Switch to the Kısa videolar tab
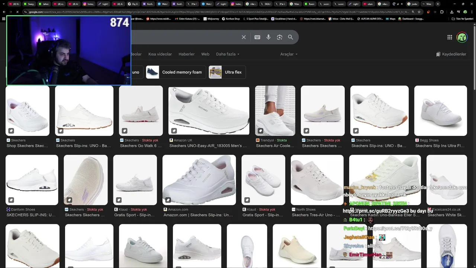Screen dimensions: 476x268 [x=160, y=54]
